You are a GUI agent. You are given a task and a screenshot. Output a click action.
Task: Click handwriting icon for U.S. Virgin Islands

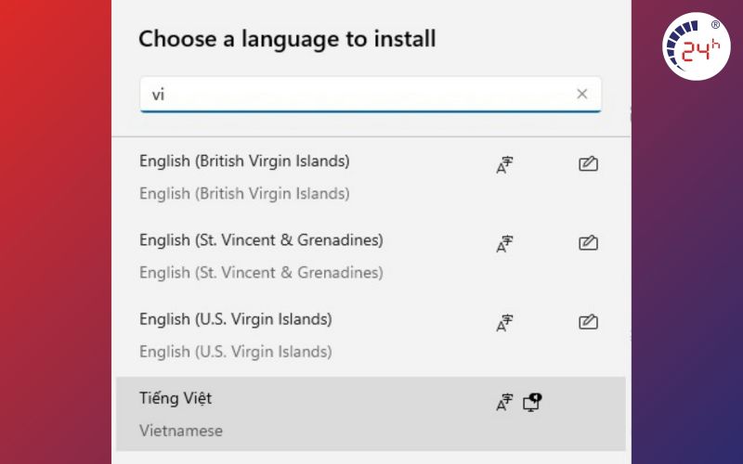[588, 322]
